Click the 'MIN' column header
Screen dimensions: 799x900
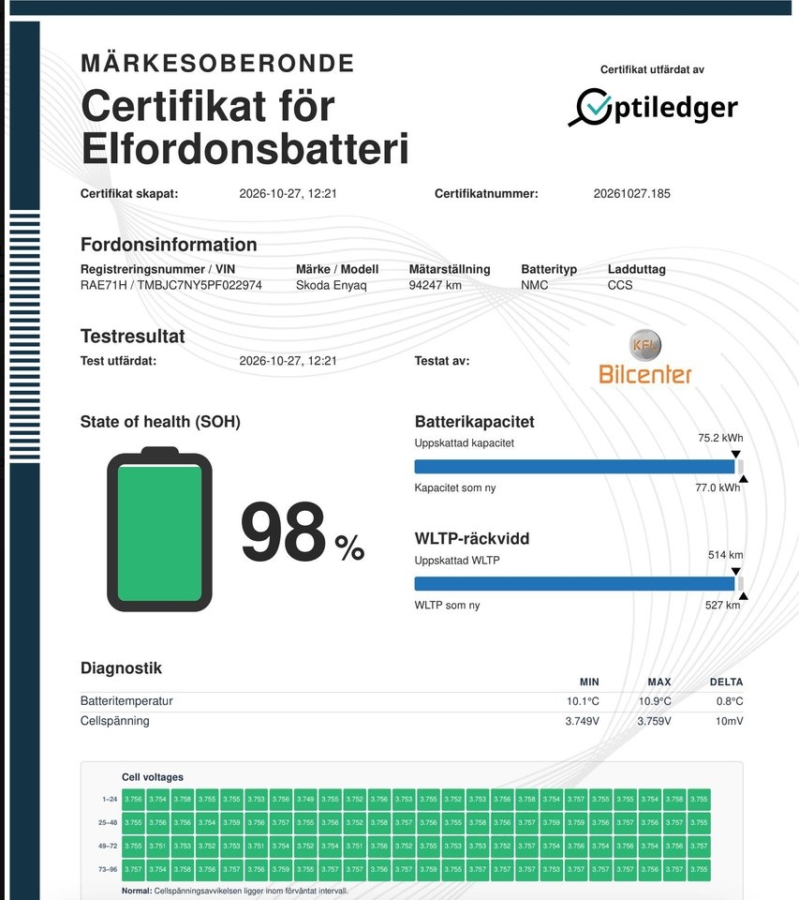589,682
